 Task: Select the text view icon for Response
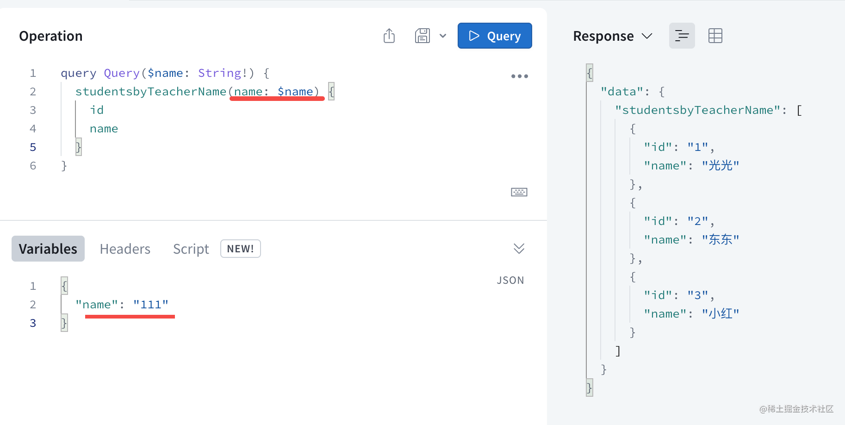coord(682,36)
